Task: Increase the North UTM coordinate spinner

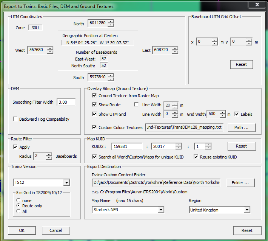Action: [110, 22]
